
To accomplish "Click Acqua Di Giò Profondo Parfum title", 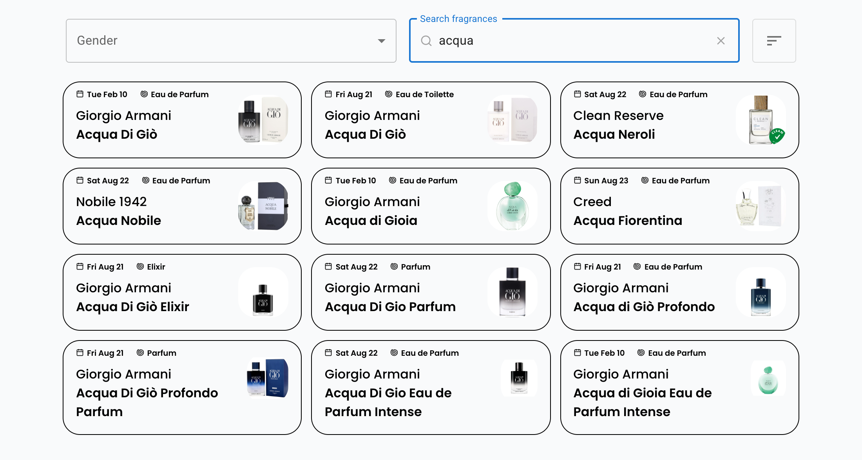I will (x=147, y=402).
